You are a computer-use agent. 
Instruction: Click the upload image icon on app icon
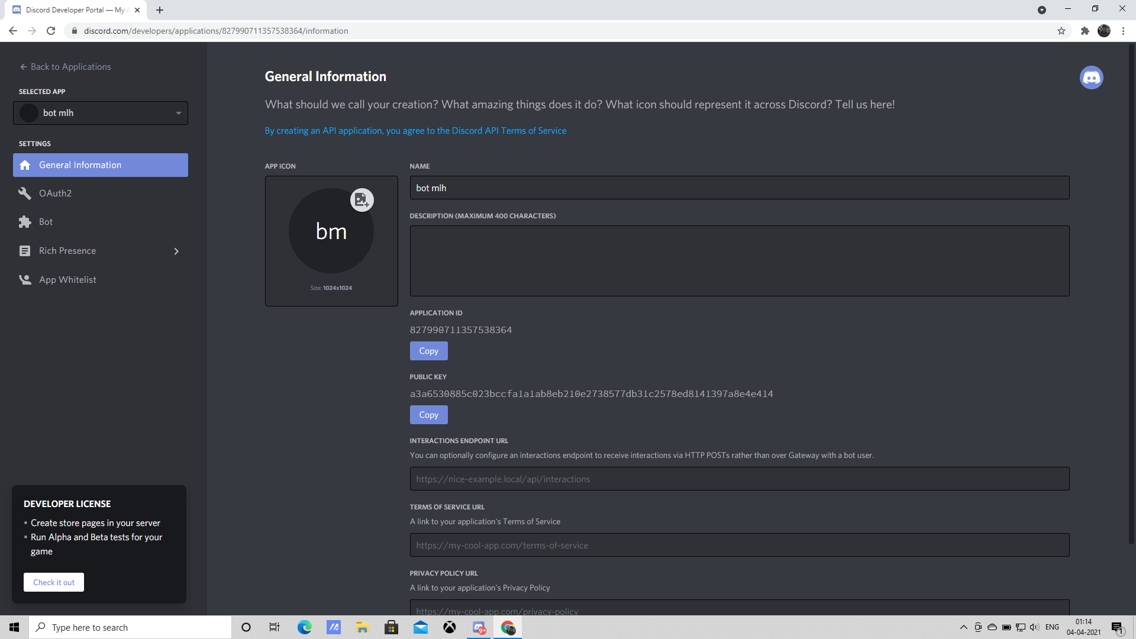point(362,200)
